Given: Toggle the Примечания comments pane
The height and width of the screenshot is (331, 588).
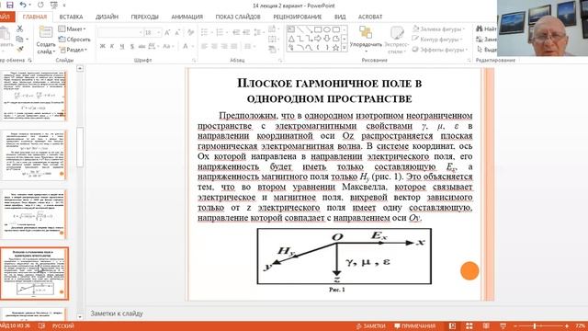Looking at the screenshot, I should pos(414,326).
